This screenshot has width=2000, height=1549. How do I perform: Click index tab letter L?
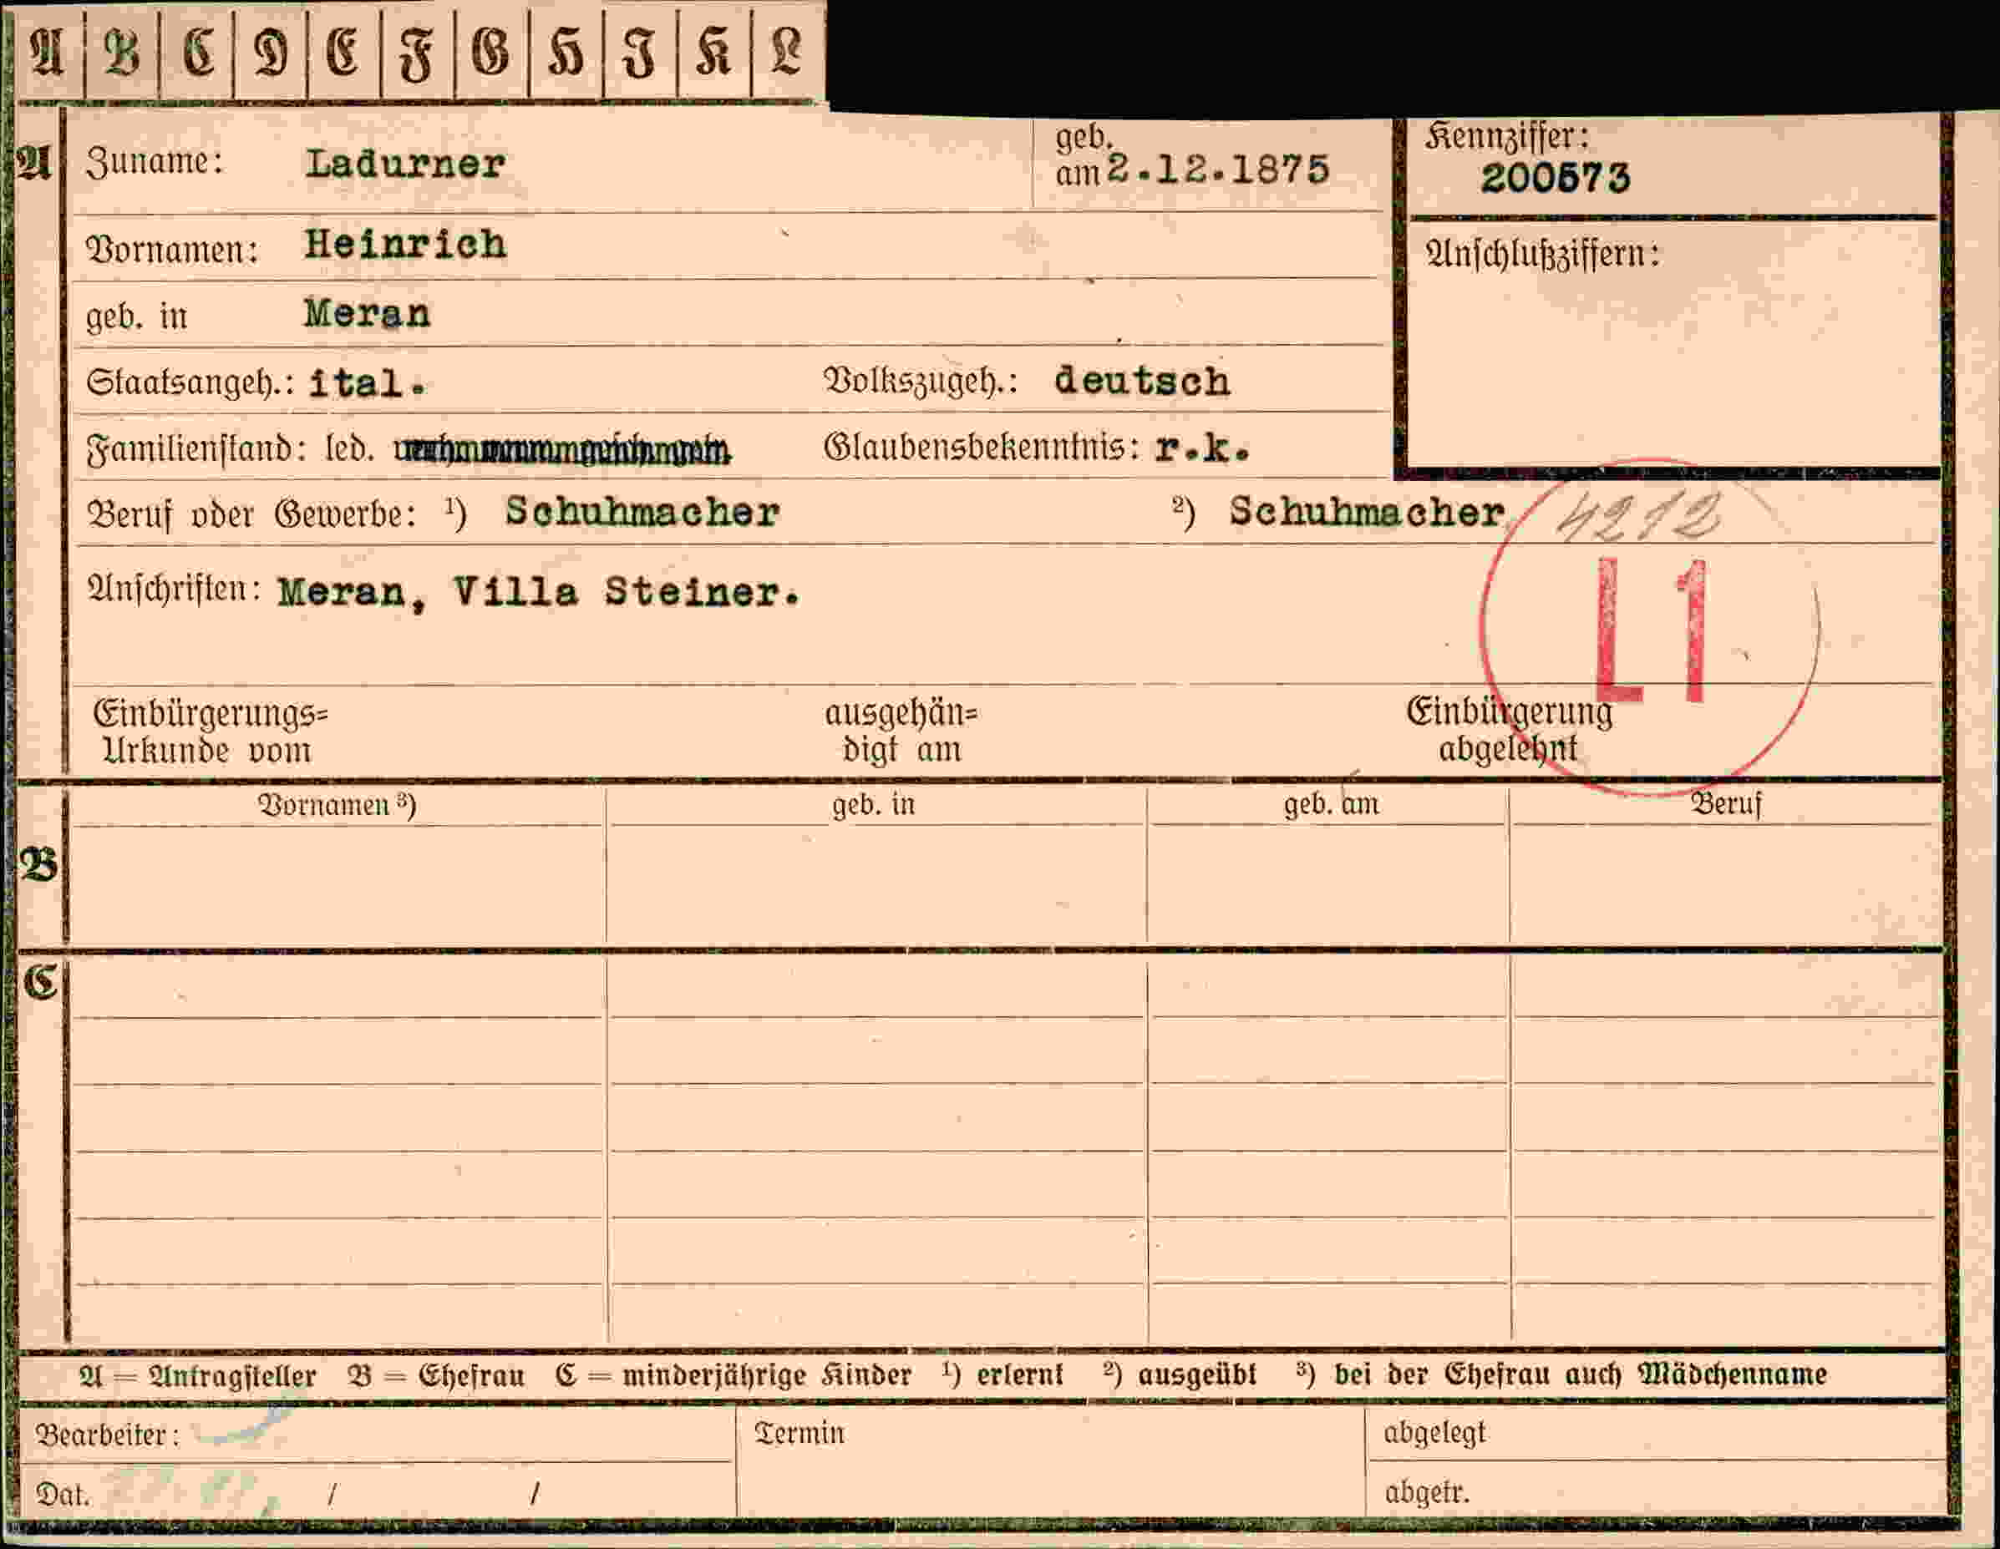(x=788, y=51)
